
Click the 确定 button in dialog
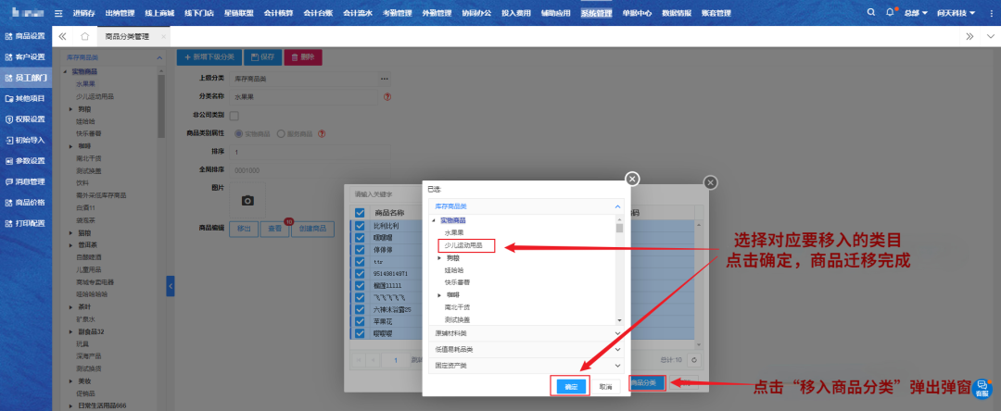(571, 386)
